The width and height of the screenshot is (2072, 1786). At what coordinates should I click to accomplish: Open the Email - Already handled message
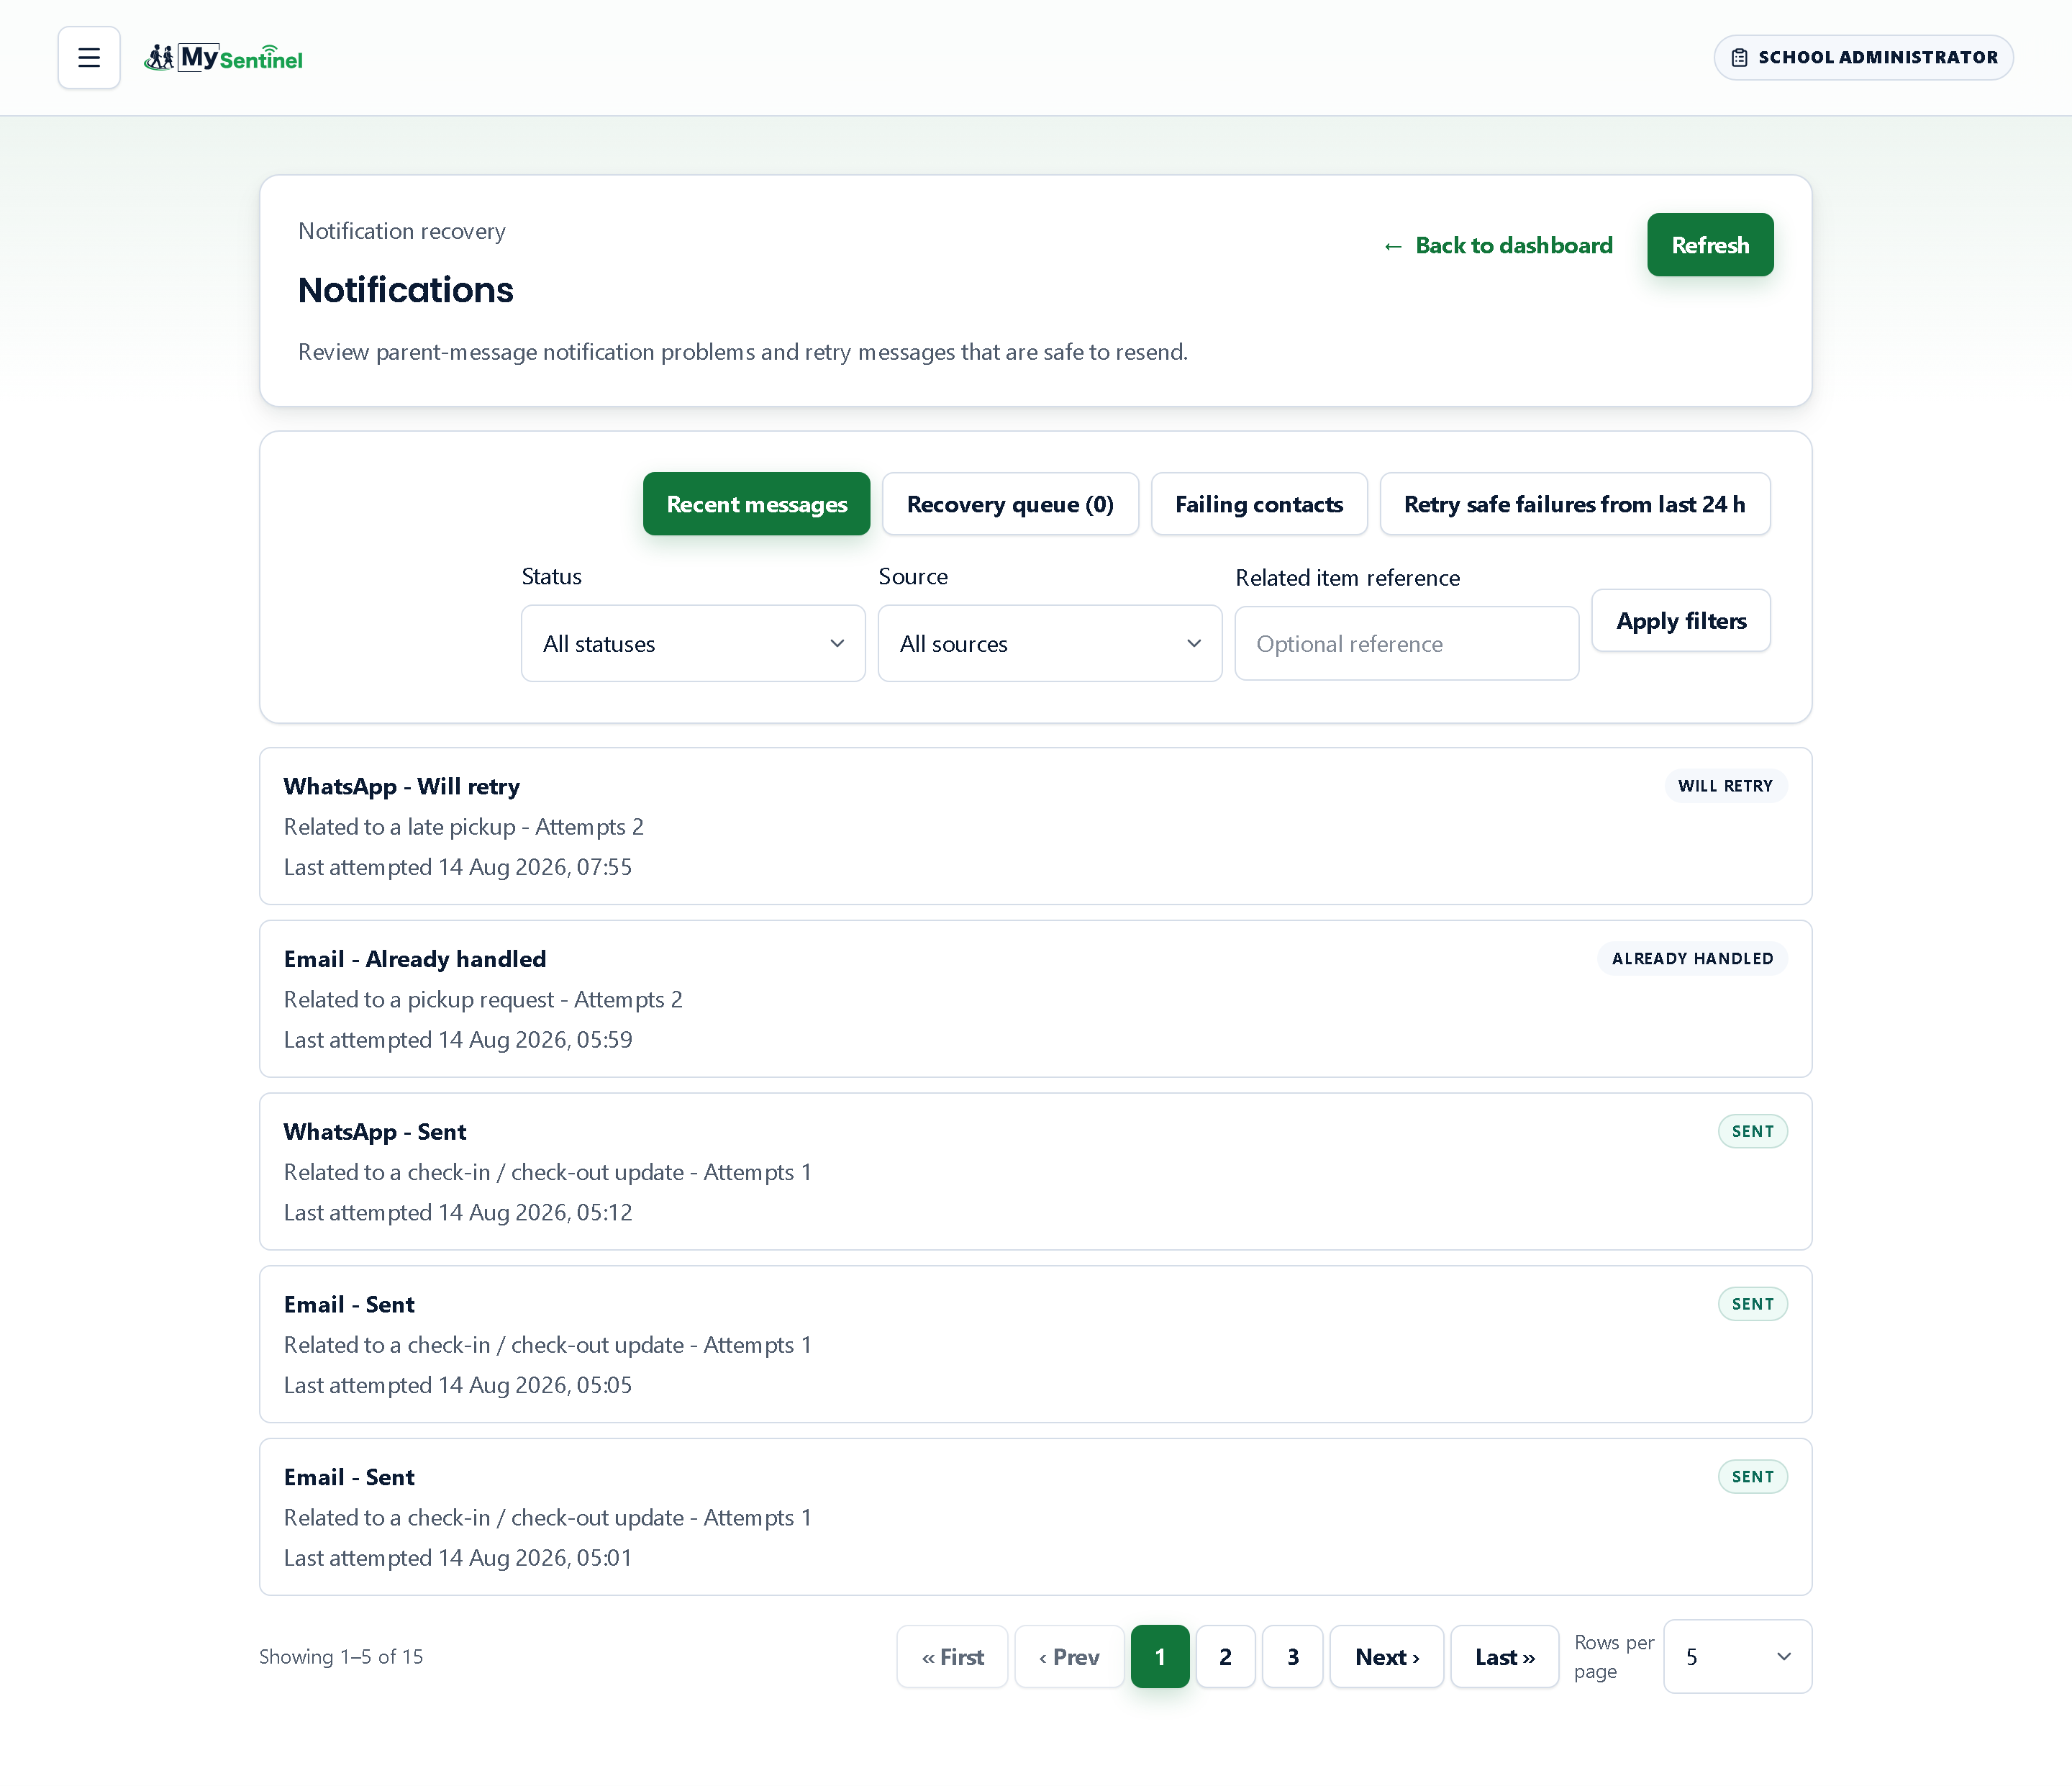click(1035, 999)
